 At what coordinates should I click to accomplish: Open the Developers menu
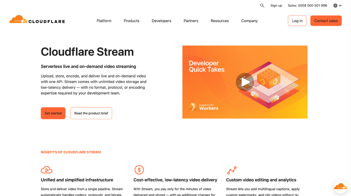click(161, 21)
